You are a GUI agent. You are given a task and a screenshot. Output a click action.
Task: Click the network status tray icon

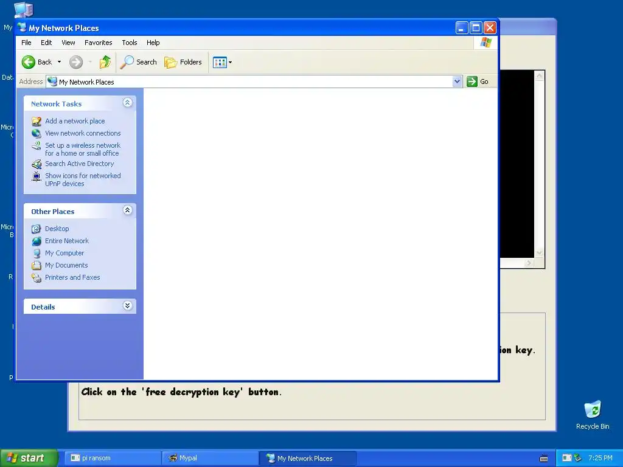click(578, 458)
